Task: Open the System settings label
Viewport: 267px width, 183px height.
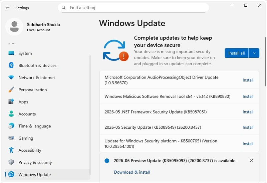Action: 25,53
